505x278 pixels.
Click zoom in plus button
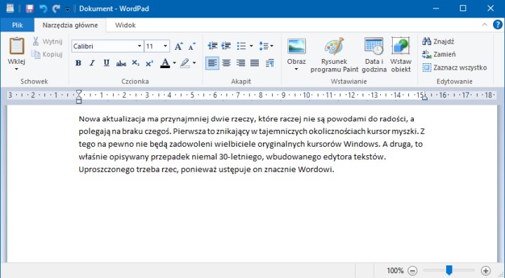pos(485,270)
